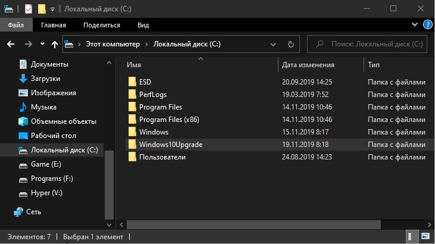
Task: Click the Объемные объекты cube icon
Action: [x=23, y=121]
